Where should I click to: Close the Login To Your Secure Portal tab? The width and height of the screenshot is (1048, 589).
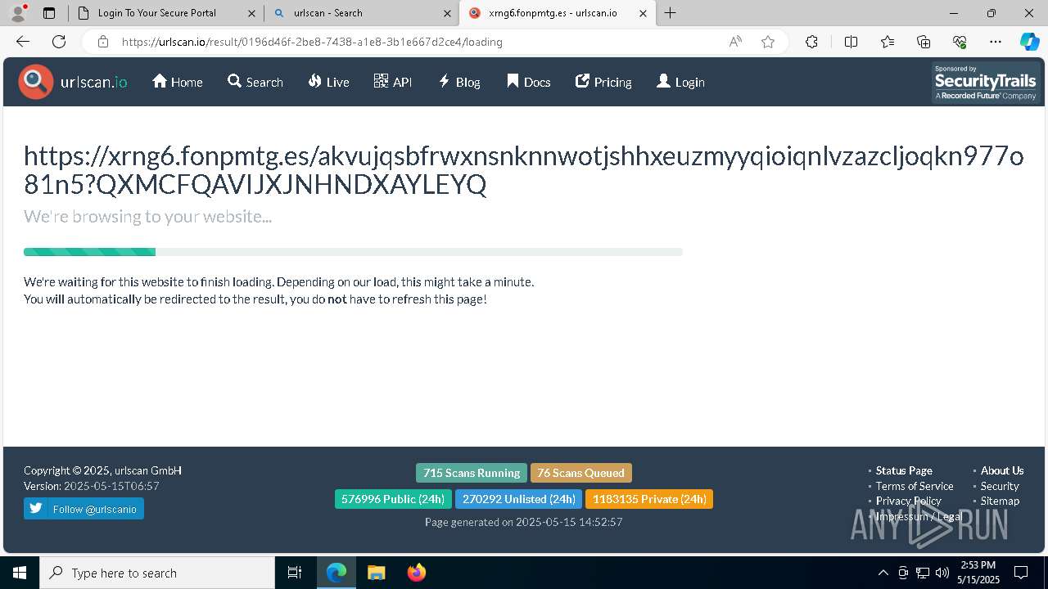pyautogui.click(x=251, y=13)
